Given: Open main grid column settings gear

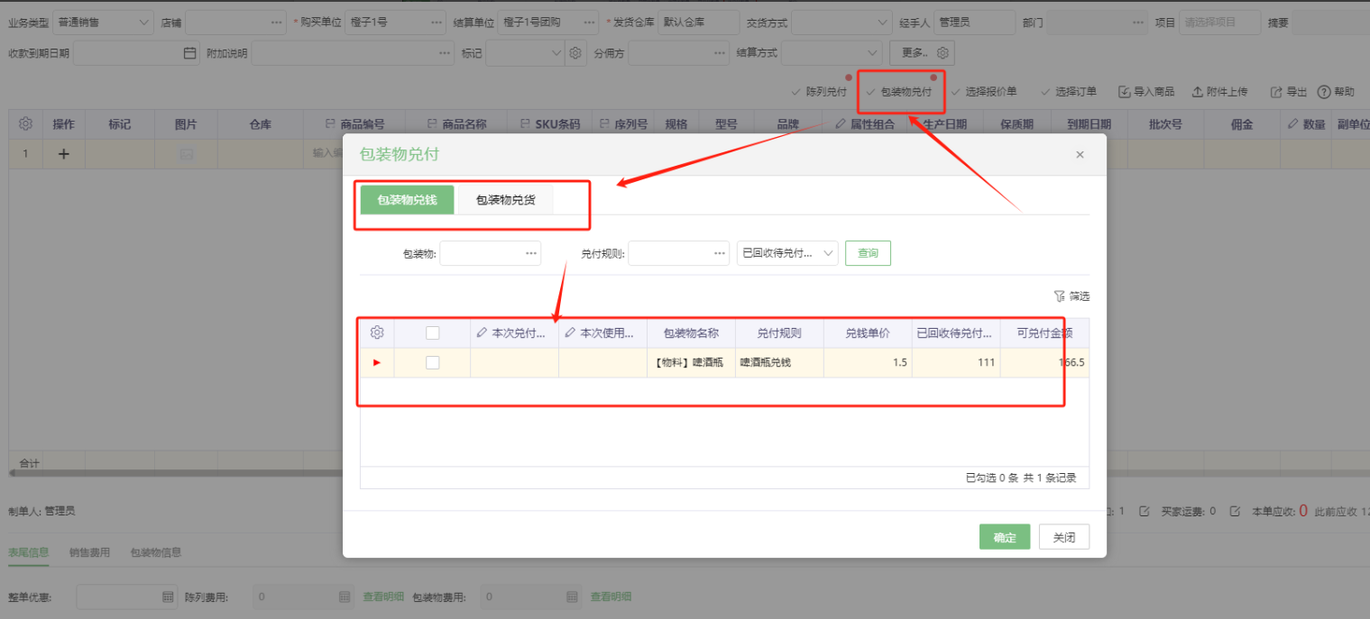Looking at the screenshot, I should (x=26, y=123).
